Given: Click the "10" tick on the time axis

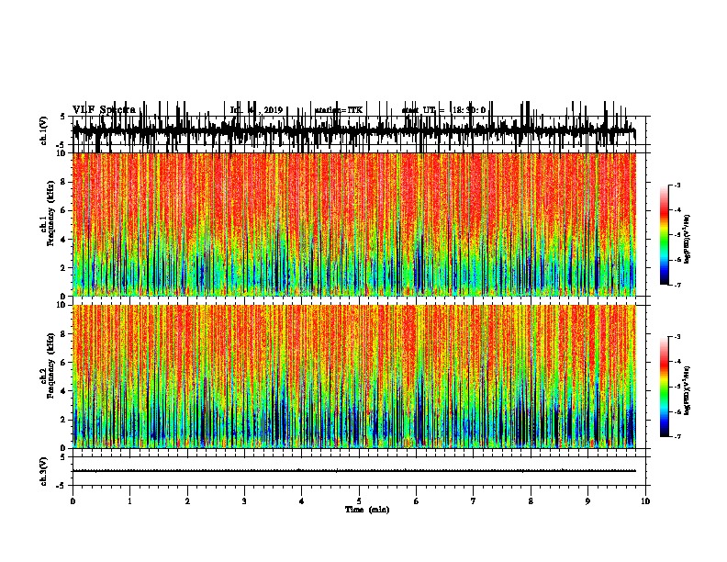Looking at the screenshot, I should click(645, 501).
